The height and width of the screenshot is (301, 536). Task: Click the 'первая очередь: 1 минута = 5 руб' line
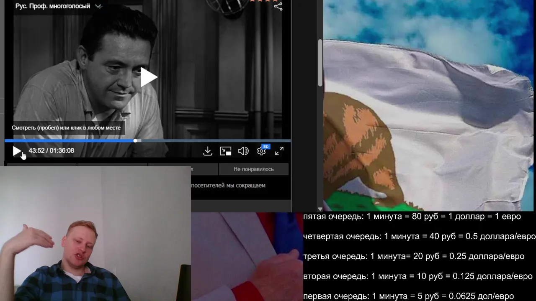408,296
